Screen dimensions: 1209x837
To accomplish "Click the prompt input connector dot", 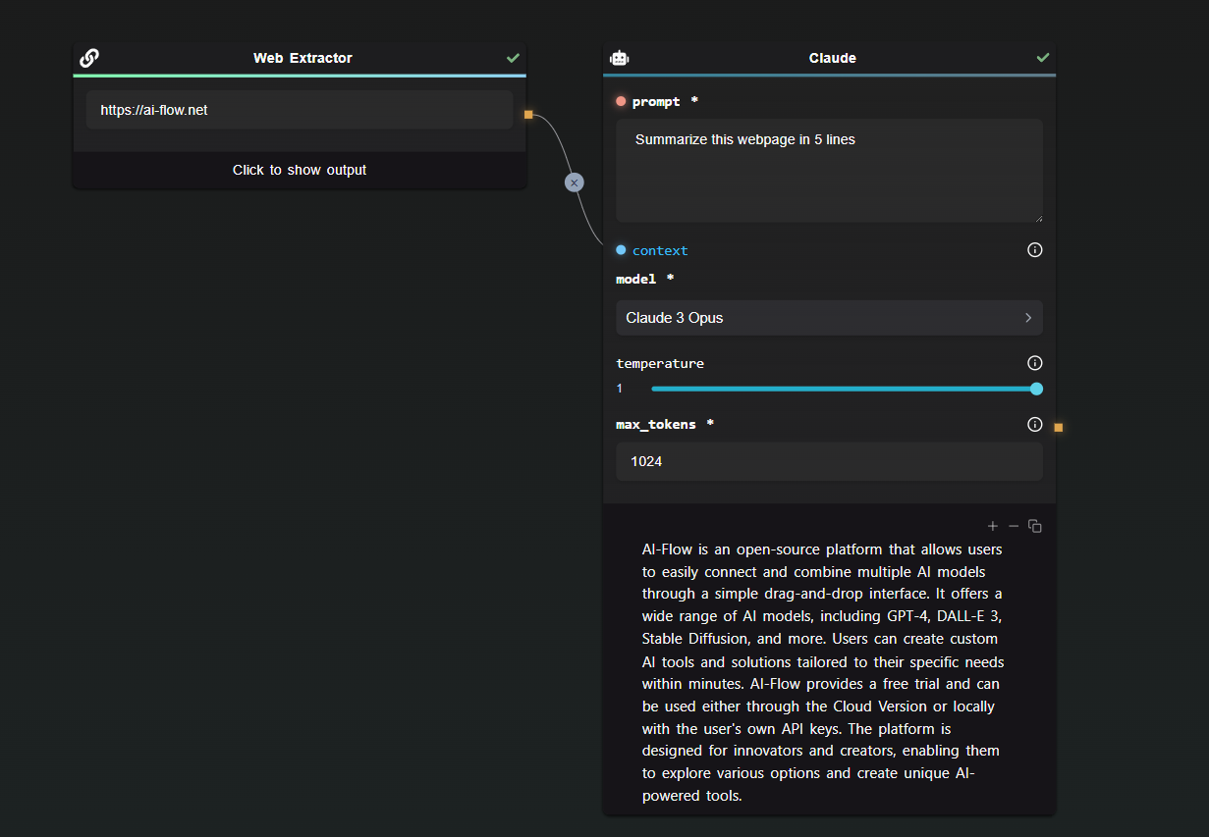I will [621, 101].
